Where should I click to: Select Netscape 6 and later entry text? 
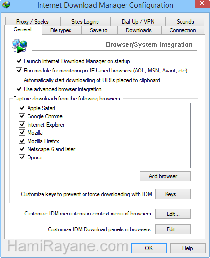51,149
